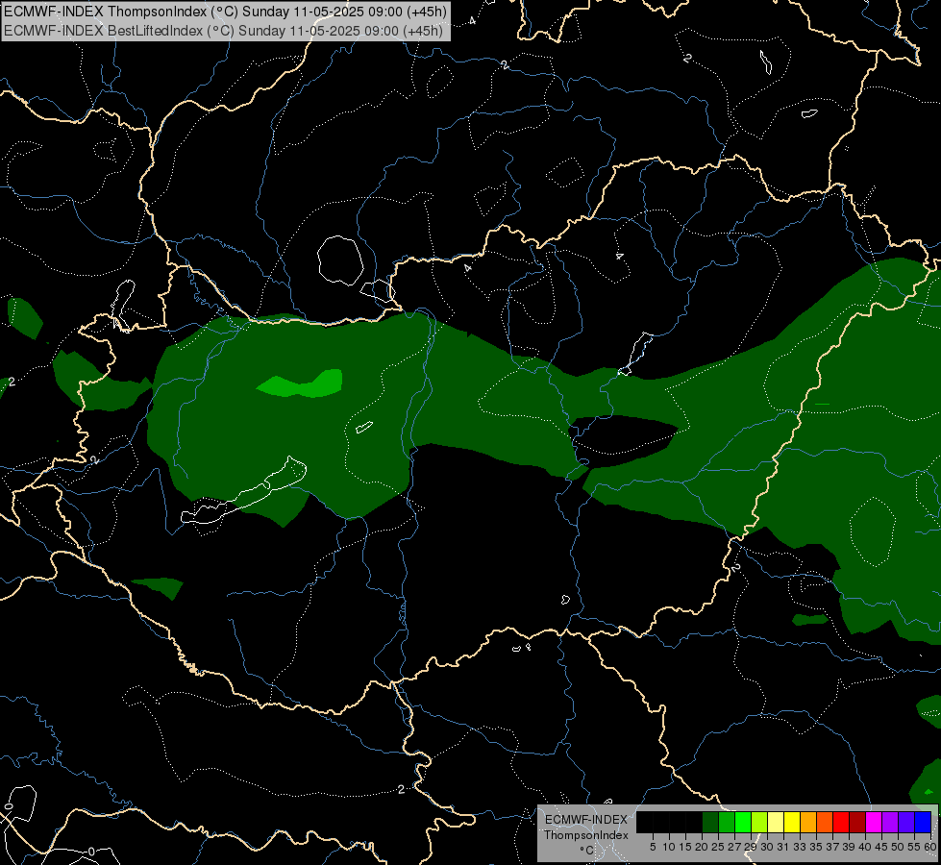Click the violet 50–55 legend swatch
941x865 pixels.
(x=906, y=822)
